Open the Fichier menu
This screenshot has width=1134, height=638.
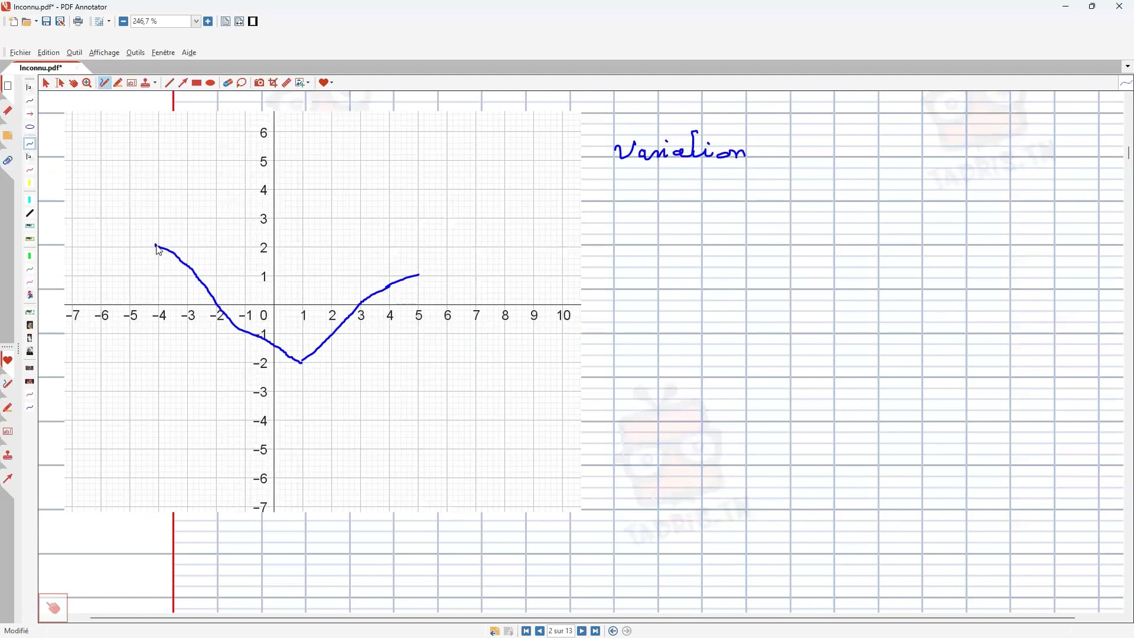20,53
